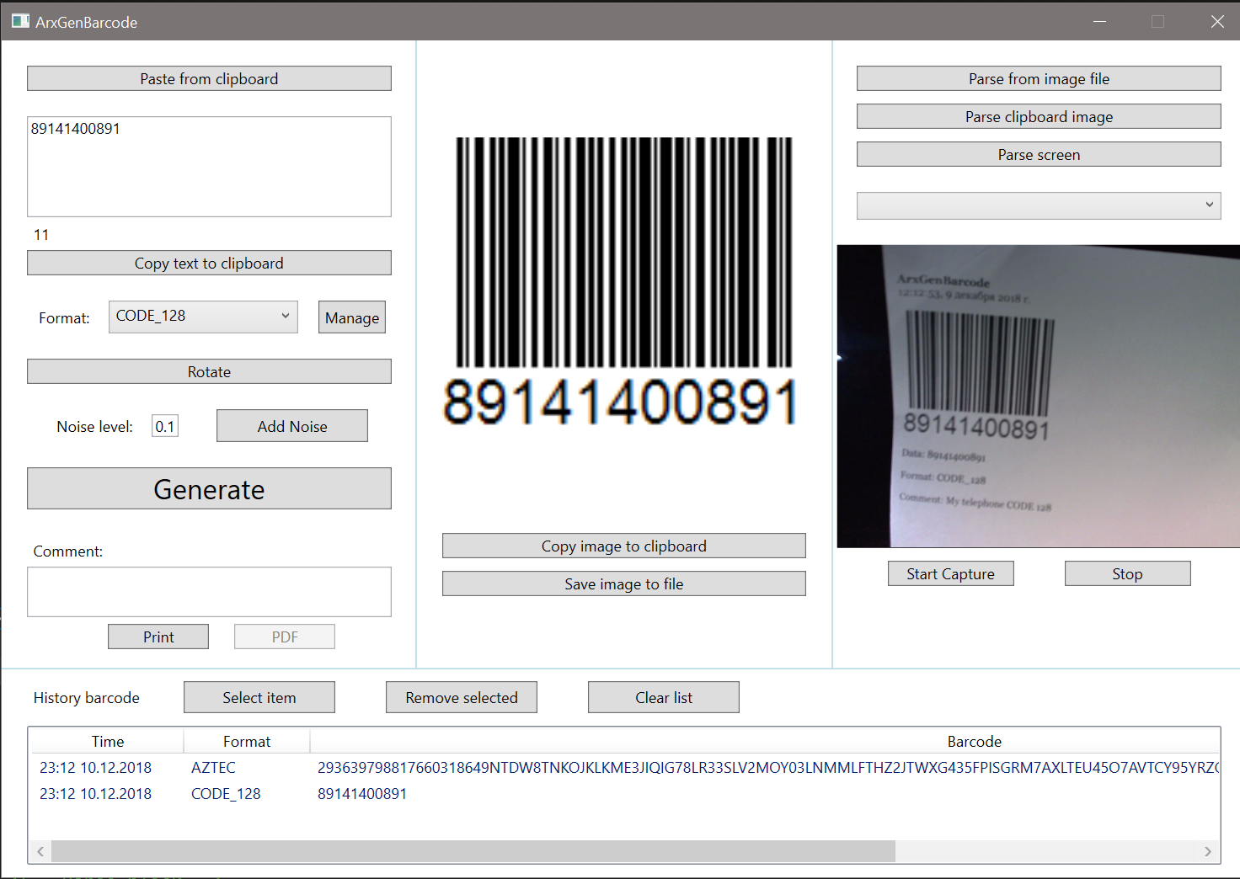Click the Add Noise button
This screenshot has height=879, width=1240.
291,426
